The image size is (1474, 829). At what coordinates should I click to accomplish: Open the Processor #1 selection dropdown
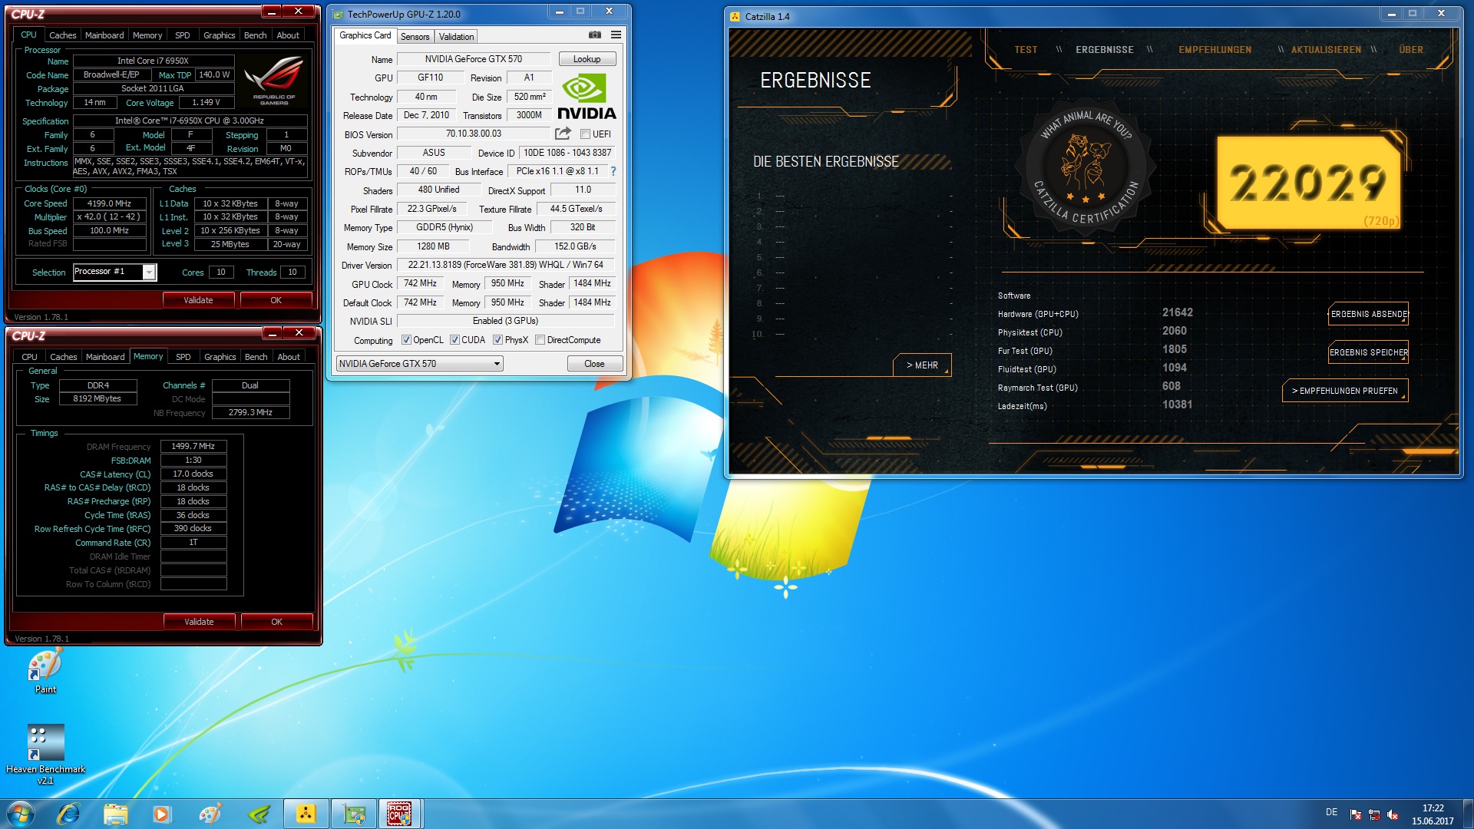149,272
